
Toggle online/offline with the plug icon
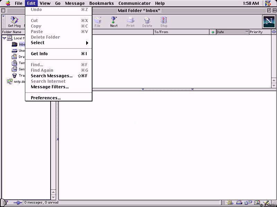pos(18,203)
